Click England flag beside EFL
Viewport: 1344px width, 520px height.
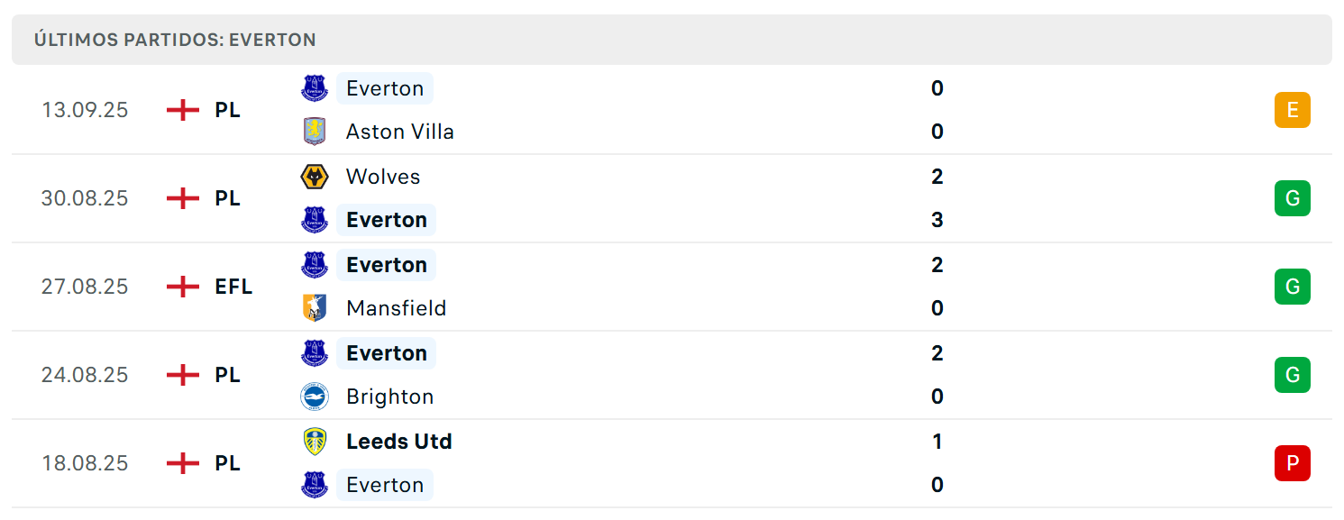183,287
